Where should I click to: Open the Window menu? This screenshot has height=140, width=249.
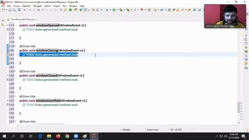coord(73,6)
